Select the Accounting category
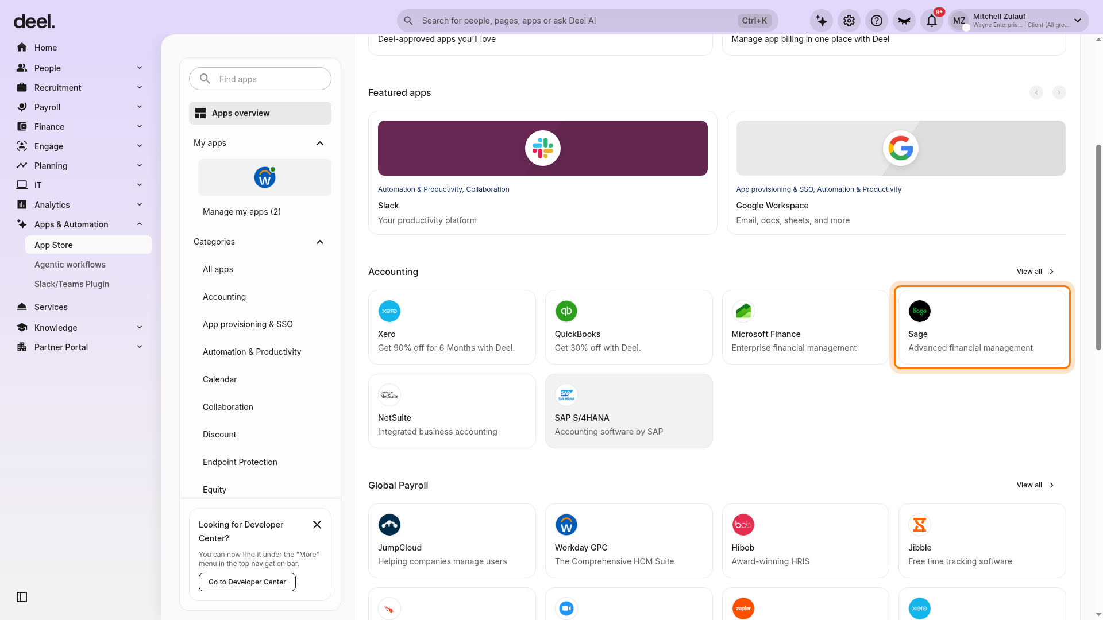The height and width of the screenshot is (620, 1103). coord(224,297)
